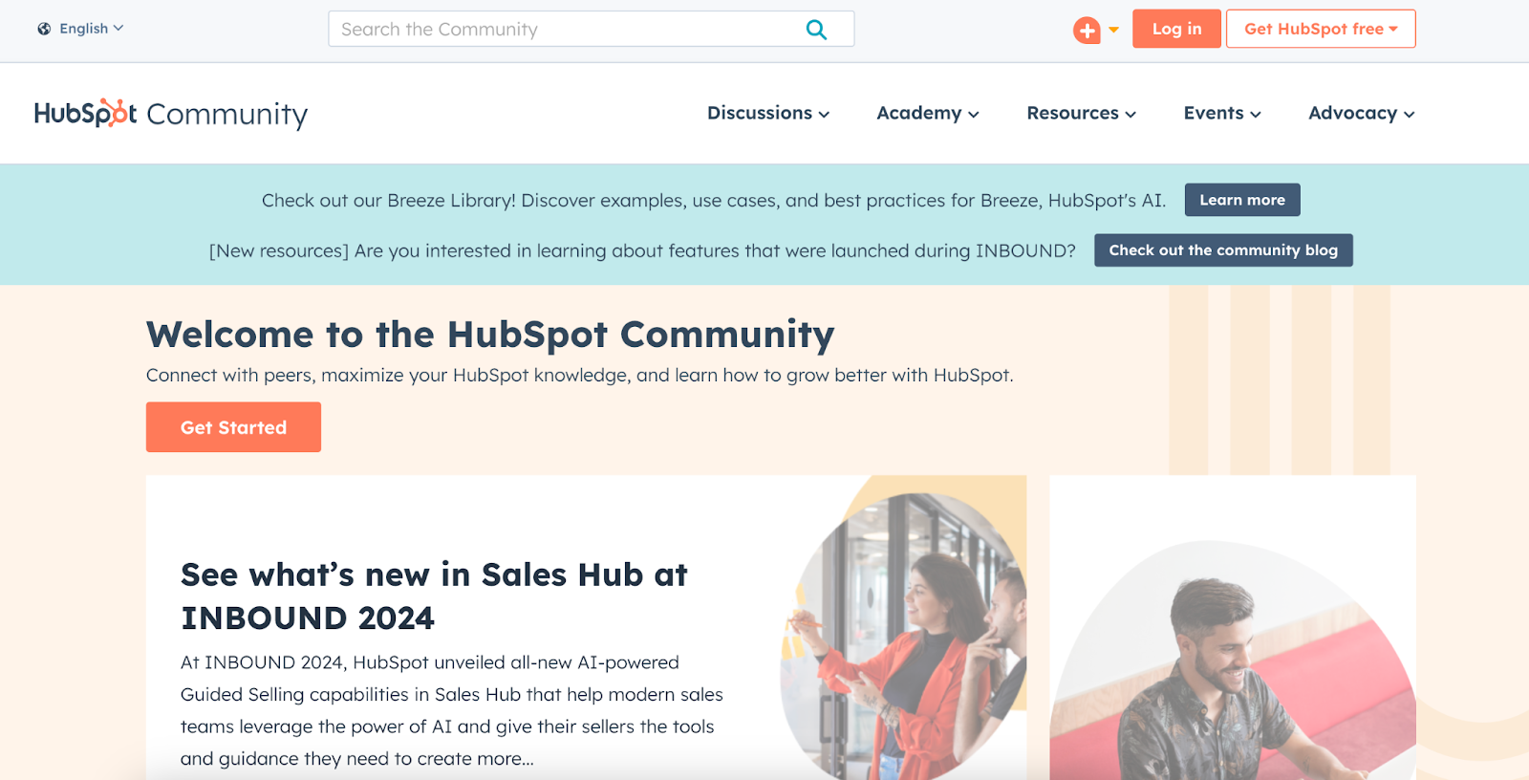Click the Learn more button

(1242, 200)
